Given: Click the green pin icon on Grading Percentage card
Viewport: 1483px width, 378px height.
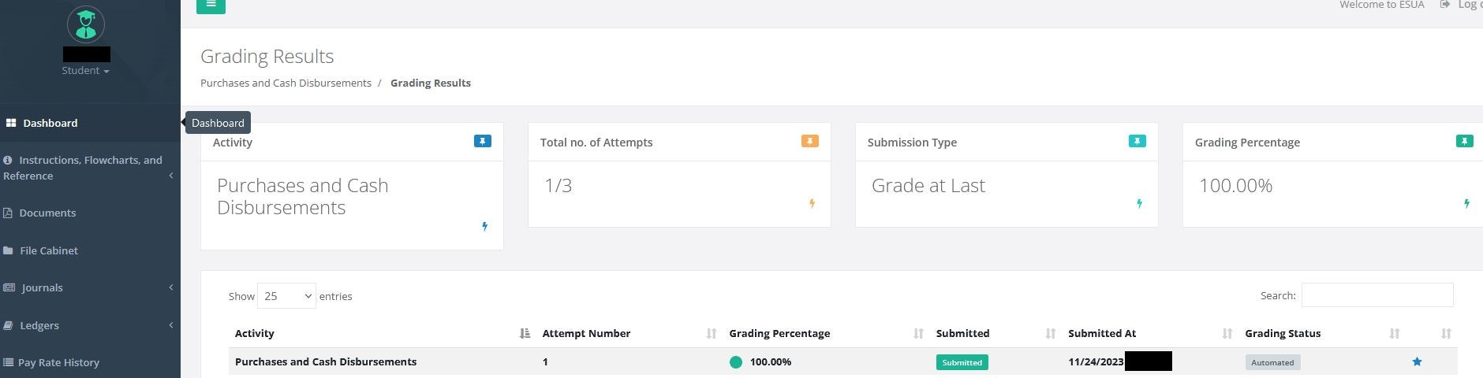Looking at the screenshot, I should click(x=1463, y=141).
